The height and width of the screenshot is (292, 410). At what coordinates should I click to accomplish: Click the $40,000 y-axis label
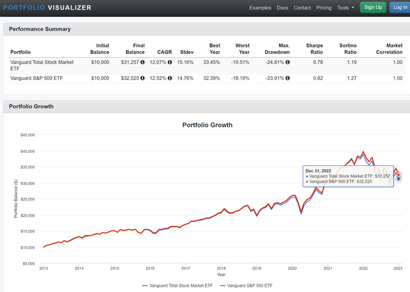(x=28, y=151)
